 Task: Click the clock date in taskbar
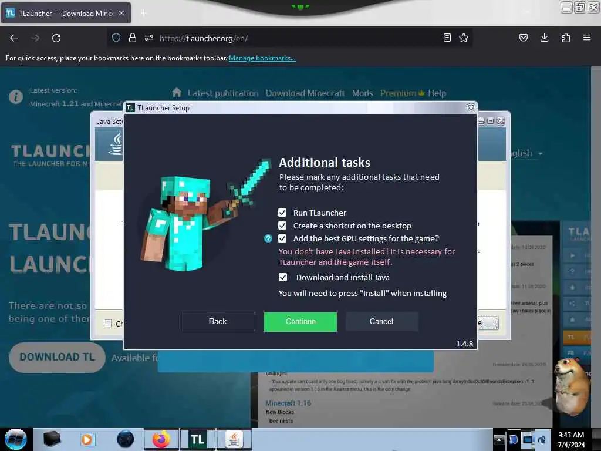pyautogui.click(x=571, y=440)
